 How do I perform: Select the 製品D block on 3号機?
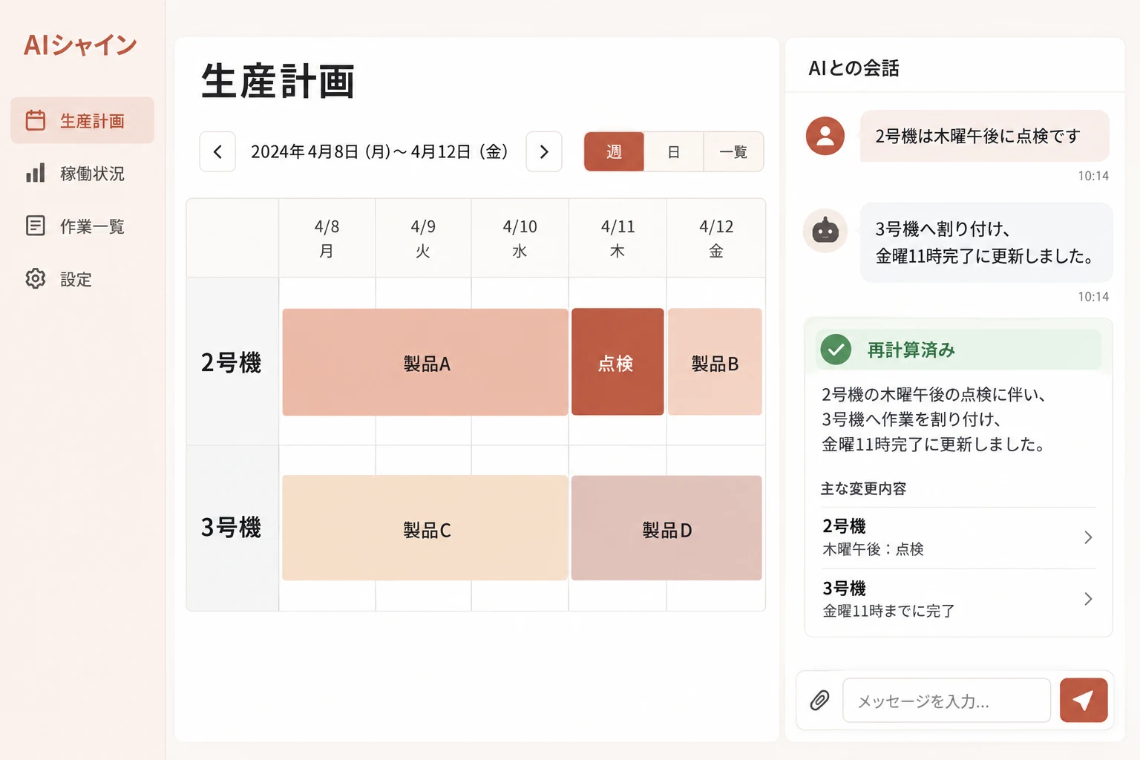click(666, 528)
